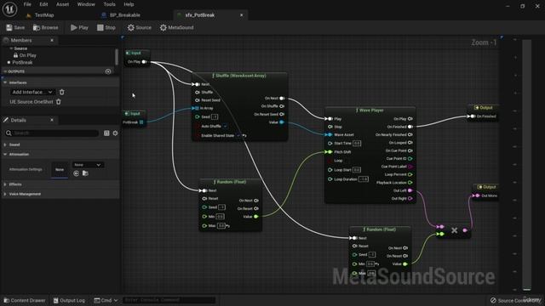Click Shuffle node Next input pin
The image size is (545, 306).
[197, 84]
